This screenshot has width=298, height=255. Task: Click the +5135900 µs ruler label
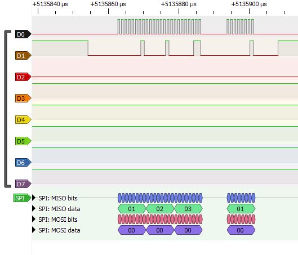coord(249,4)
